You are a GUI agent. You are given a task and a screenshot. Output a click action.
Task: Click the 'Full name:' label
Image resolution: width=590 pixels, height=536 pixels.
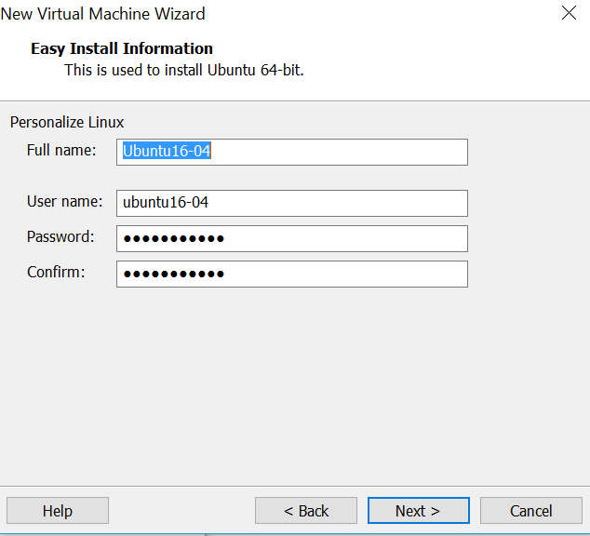point(61,150)
